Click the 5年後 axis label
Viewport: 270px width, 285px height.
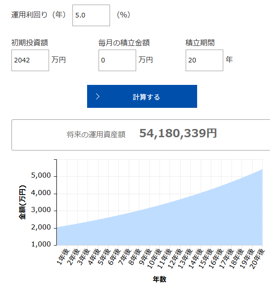click(104, 257)
